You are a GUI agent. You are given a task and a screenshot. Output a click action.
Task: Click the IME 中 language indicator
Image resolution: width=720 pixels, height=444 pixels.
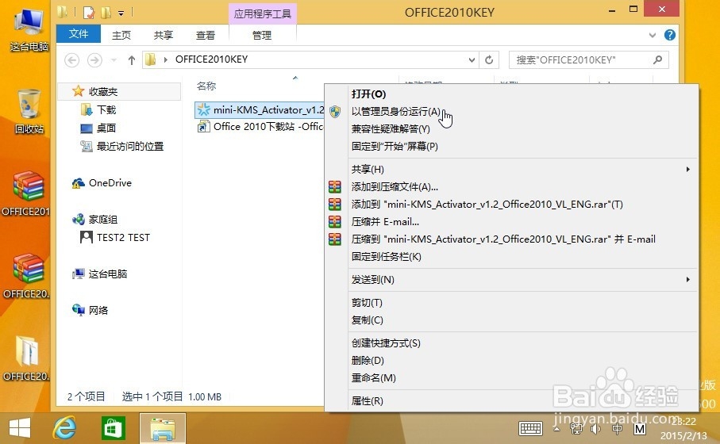(617, 429)
